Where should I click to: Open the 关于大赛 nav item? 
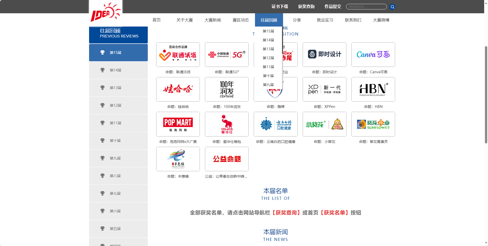pyautogui.click(x=185, y=20)
